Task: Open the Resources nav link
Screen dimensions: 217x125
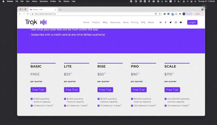Action: click(x=115, y=22)
